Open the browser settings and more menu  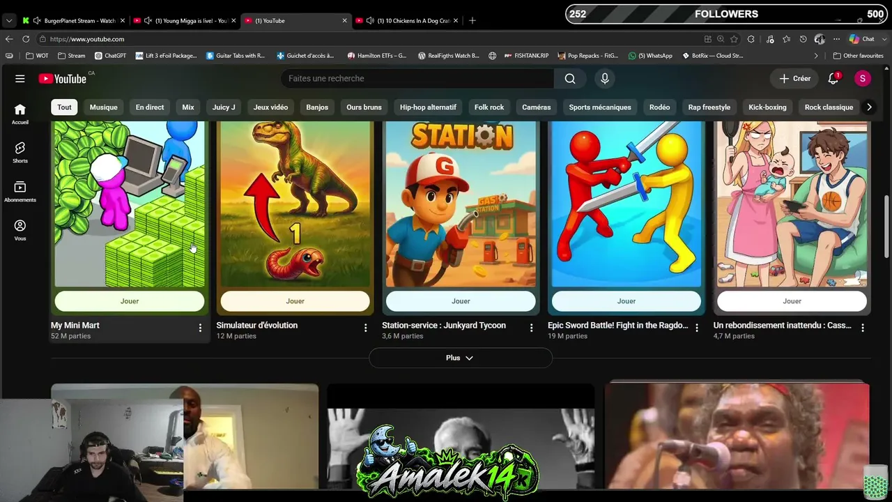pyautogui.click(x=836, y=39)
